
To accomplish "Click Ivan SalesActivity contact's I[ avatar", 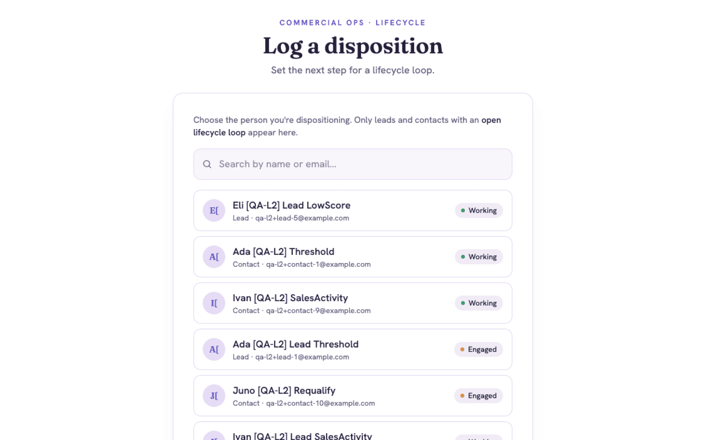I will point(214,303).
